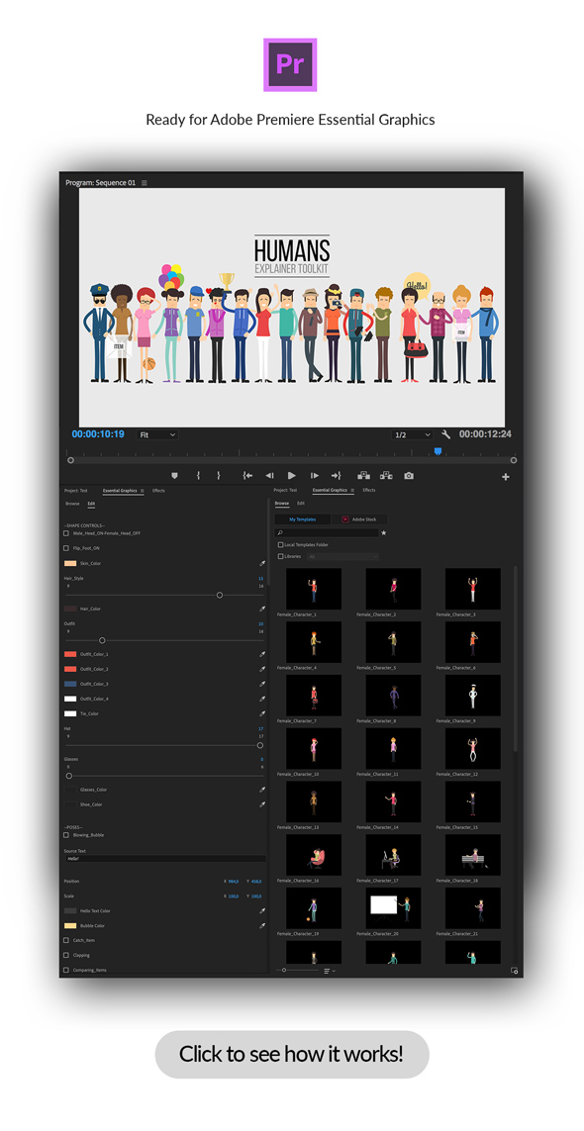
Task: Click the Go to In point icon
Action: click(247, 475)
